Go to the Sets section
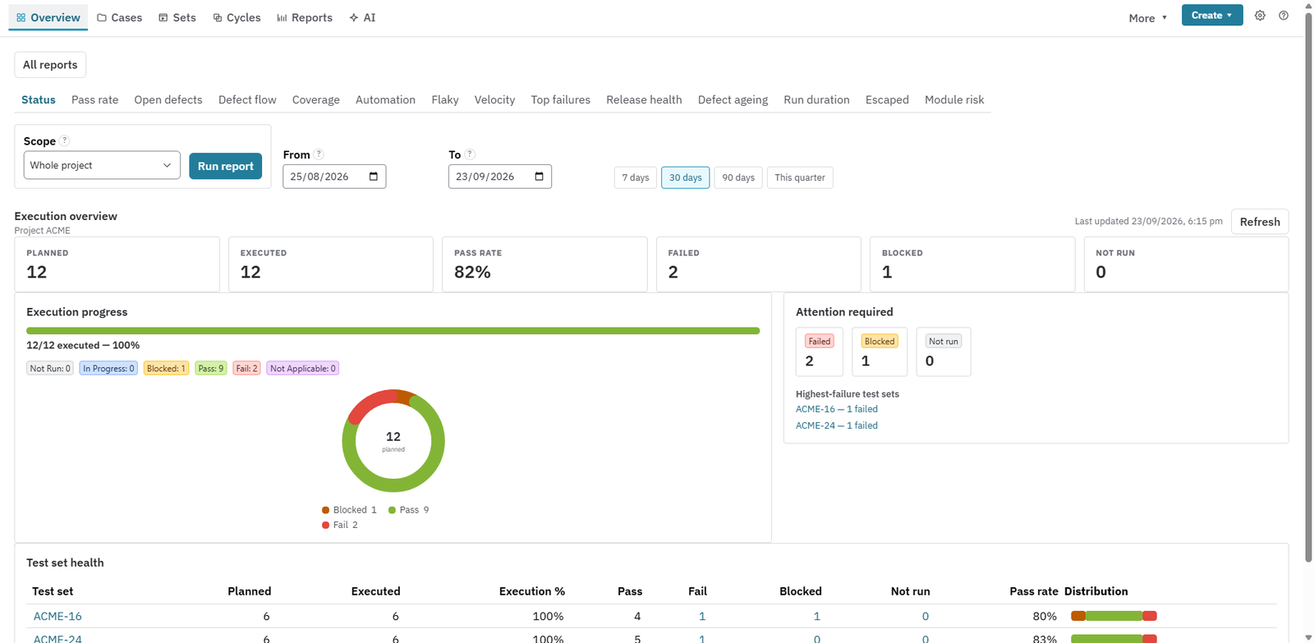1314x643 pixels. [177, 17]
